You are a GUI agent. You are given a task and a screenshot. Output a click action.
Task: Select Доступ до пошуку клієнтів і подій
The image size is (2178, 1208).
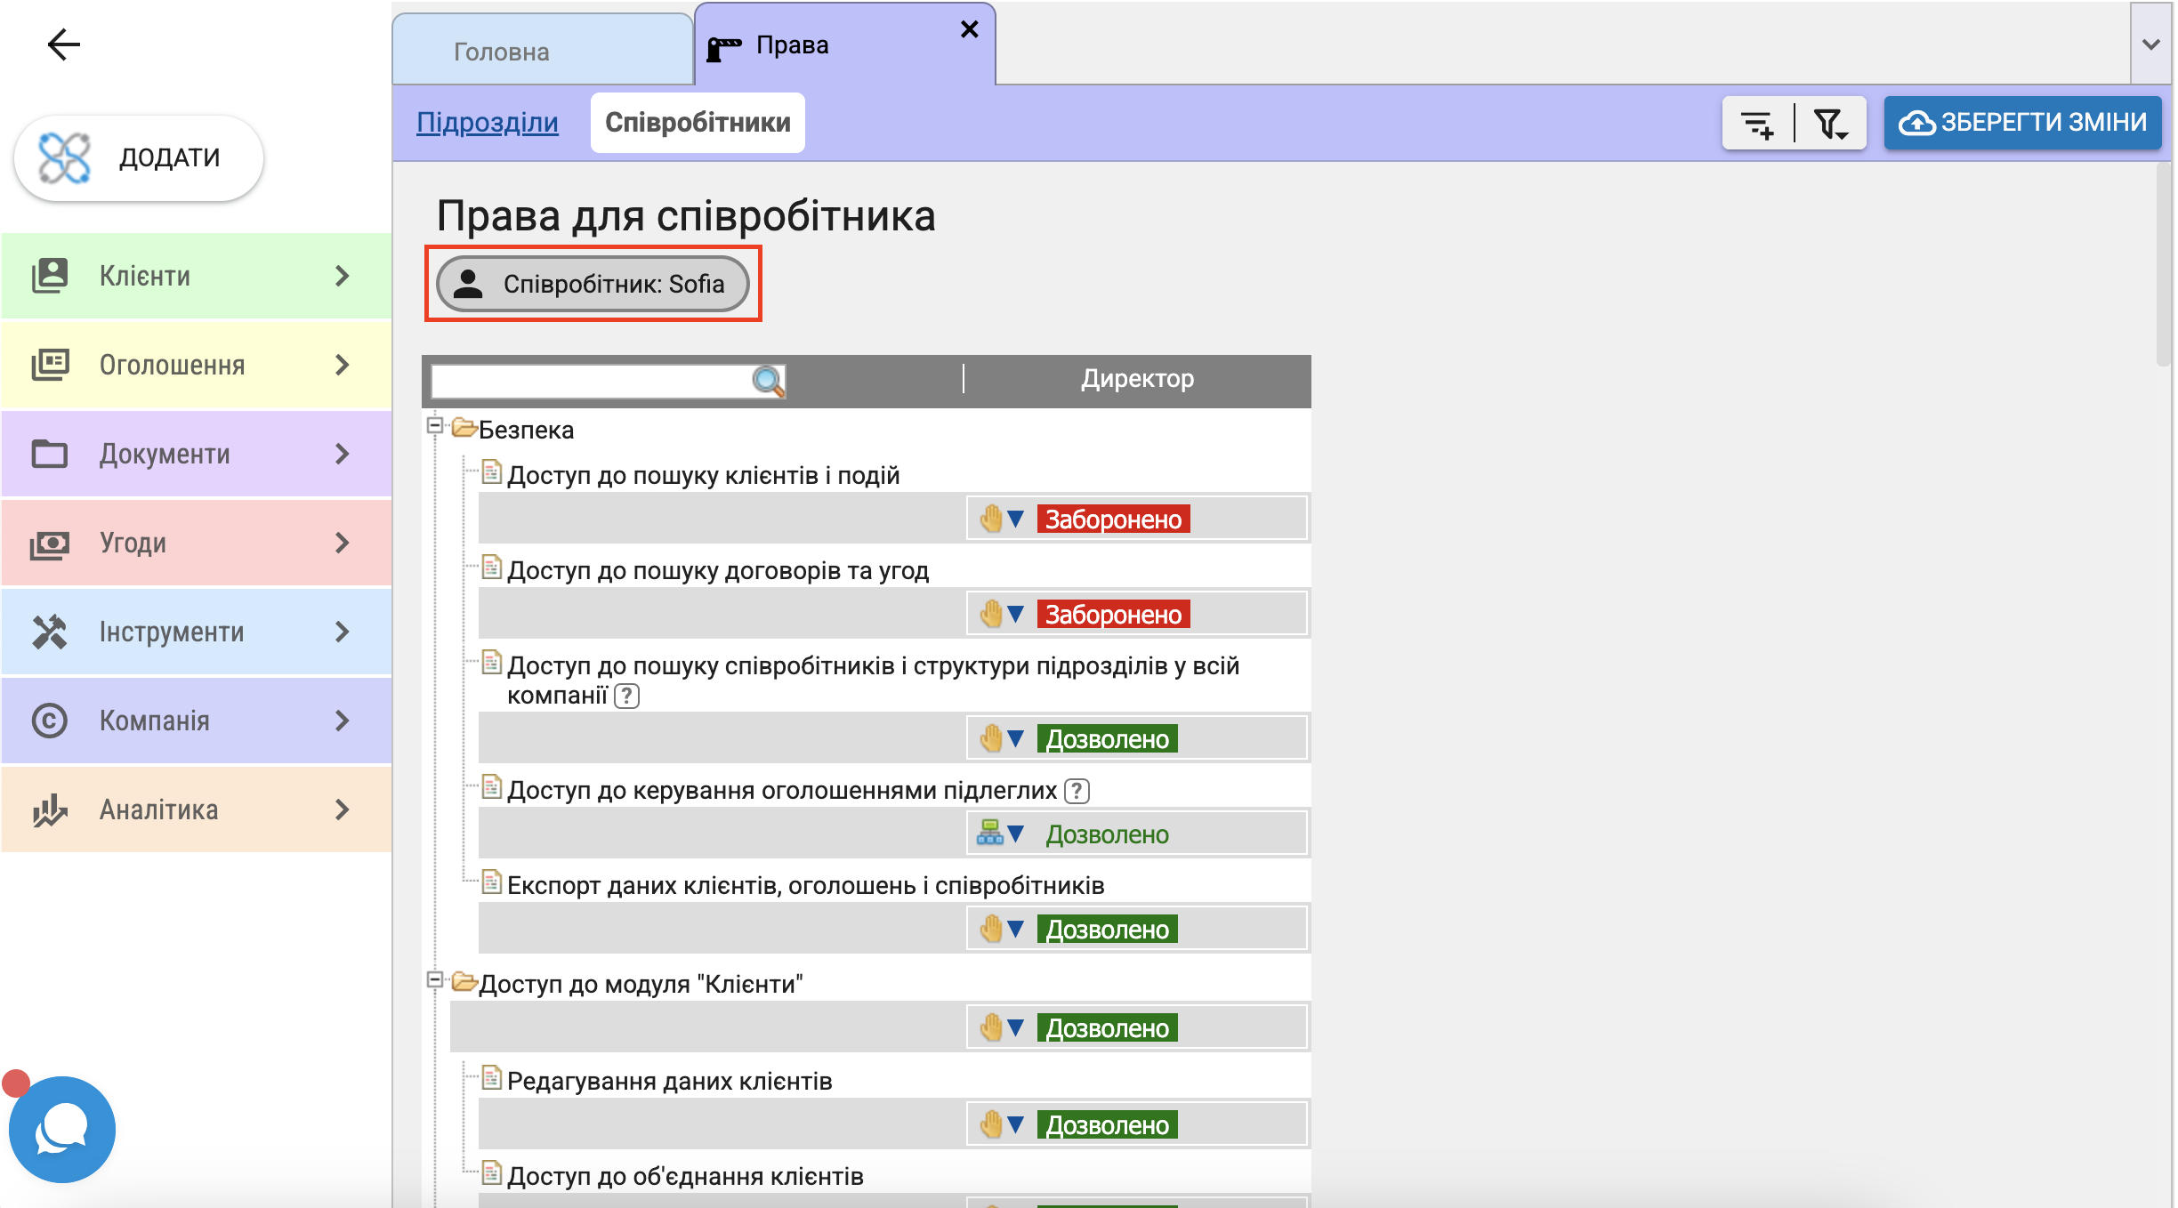[x=703, y=475]
